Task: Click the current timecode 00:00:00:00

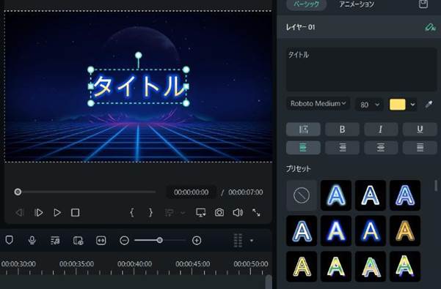Action: click(x=192, y=192)
